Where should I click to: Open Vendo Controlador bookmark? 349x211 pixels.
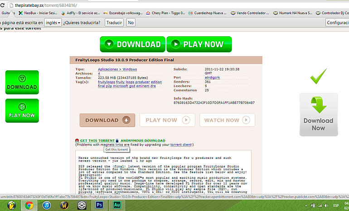[250, 13]
